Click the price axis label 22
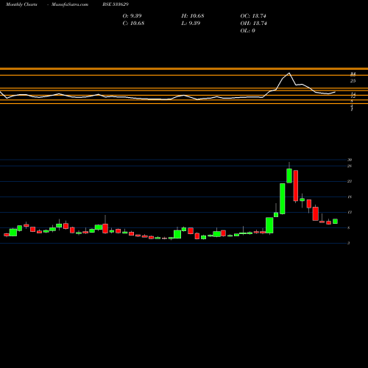The width and height of the screenshot is (368, 368). [350, 181]
